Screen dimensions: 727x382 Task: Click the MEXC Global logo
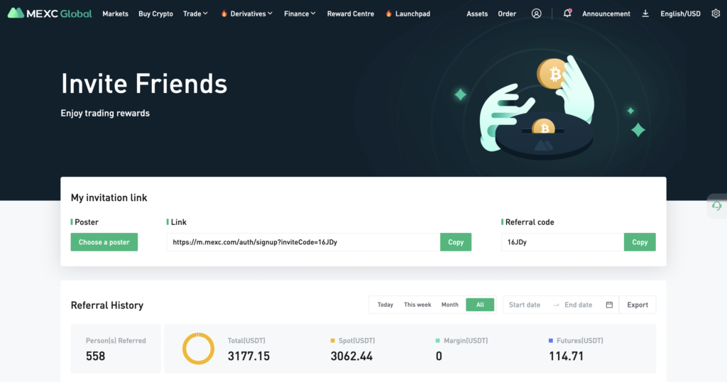(x=49, y=13)
